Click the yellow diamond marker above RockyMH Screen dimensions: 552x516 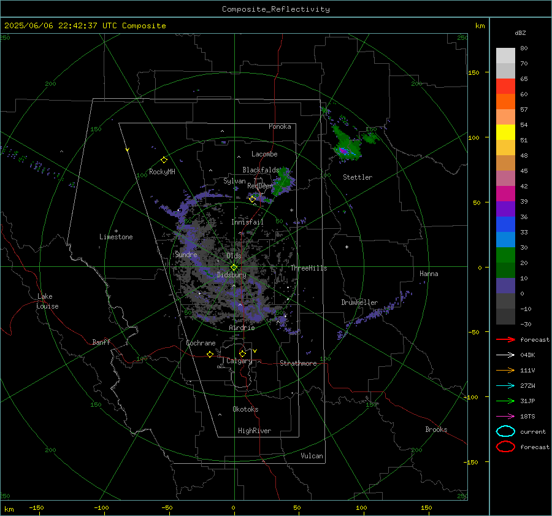tap(164, 160)
